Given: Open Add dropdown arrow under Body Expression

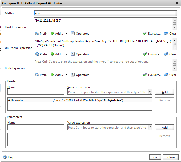Looking at the screenshot, I should (x=66, y=75).
